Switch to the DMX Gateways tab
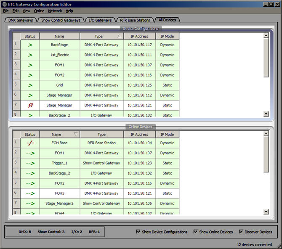This screenshot has width=282, height=249. tap(21, 20)
